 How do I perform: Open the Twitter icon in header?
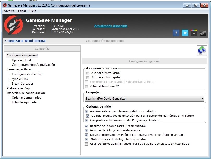tap(185, 33)
